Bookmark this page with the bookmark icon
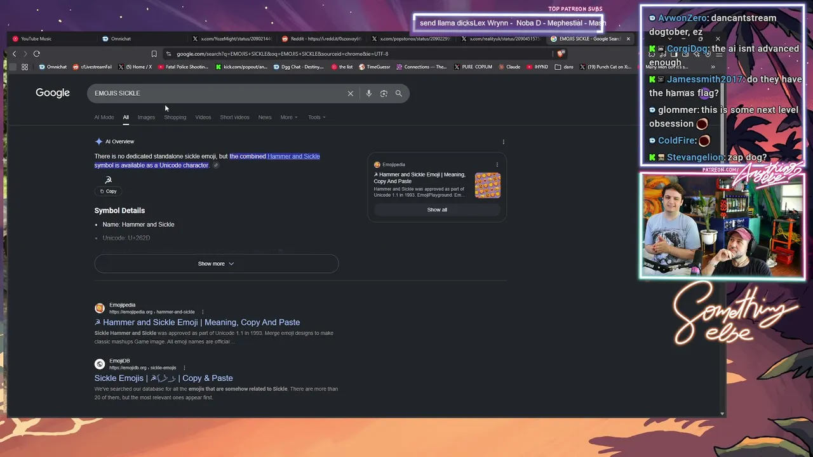 pyautogui.click(x=154, y=54)
